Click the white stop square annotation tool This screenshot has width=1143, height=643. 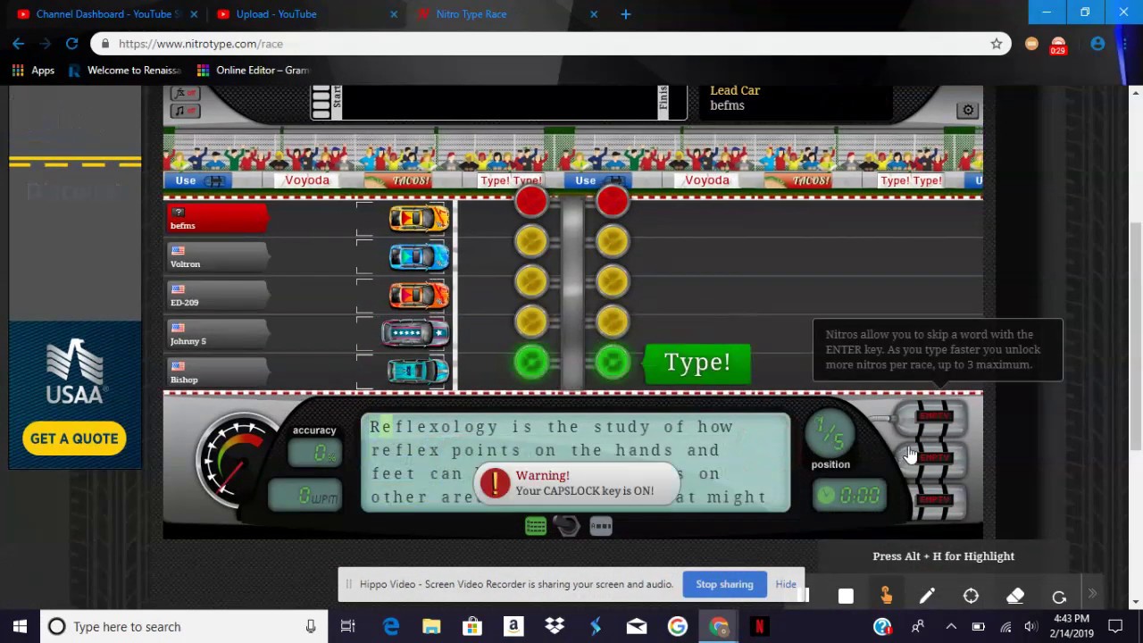[x=846, y=596]
